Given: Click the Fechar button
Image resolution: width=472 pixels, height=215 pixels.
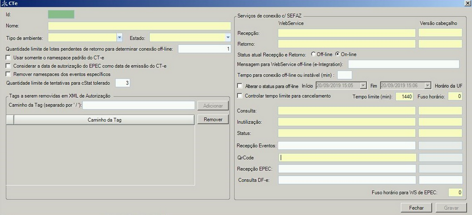Looking at the screenshot, I should click(416, 208).
